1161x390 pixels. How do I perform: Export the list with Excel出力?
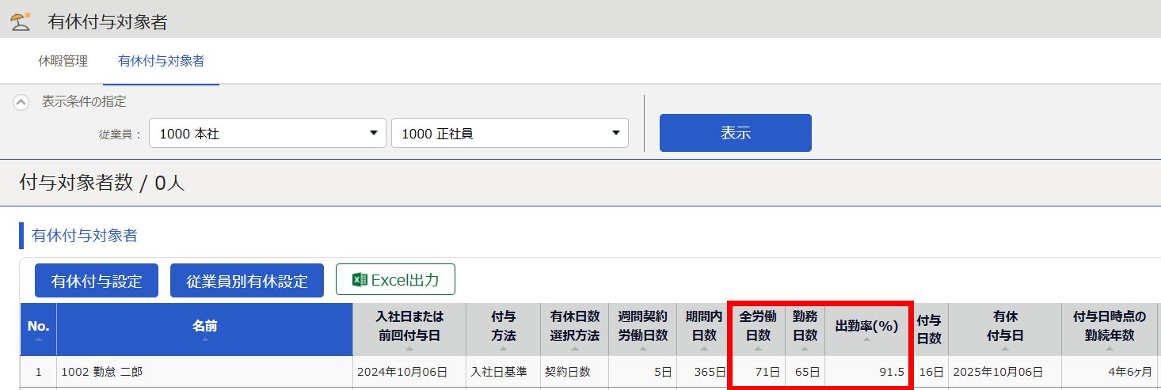coord(395,279)
